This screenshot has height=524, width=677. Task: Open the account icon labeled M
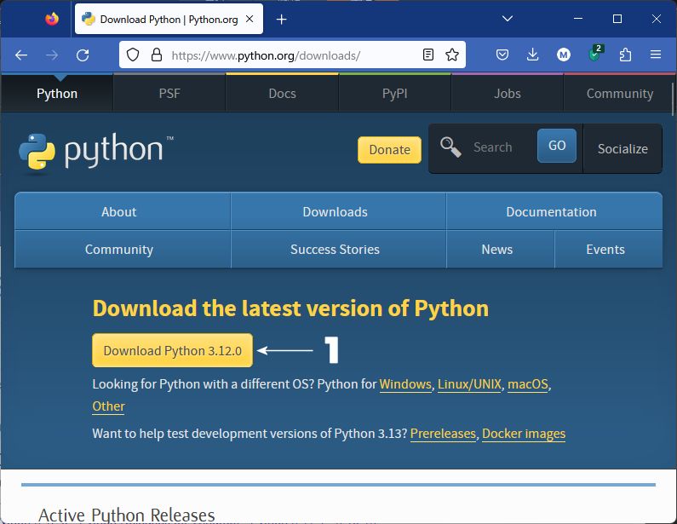pos(564,55)
